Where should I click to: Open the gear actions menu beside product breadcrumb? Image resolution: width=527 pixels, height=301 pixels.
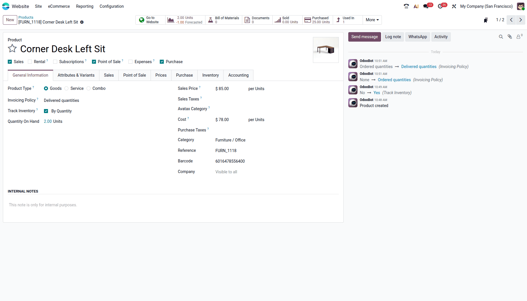pyautogui.click(x=82, y=22)
